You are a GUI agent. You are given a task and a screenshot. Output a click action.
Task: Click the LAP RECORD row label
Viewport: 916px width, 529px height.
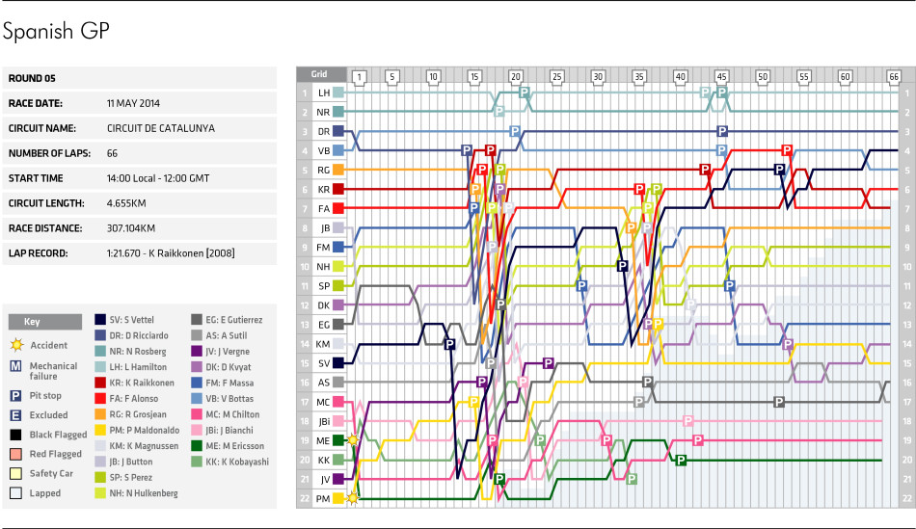coord(38,253)
